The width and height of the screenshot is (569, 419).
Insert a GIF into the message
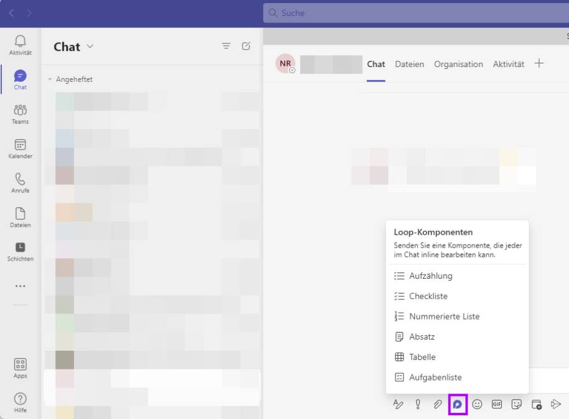496,403
